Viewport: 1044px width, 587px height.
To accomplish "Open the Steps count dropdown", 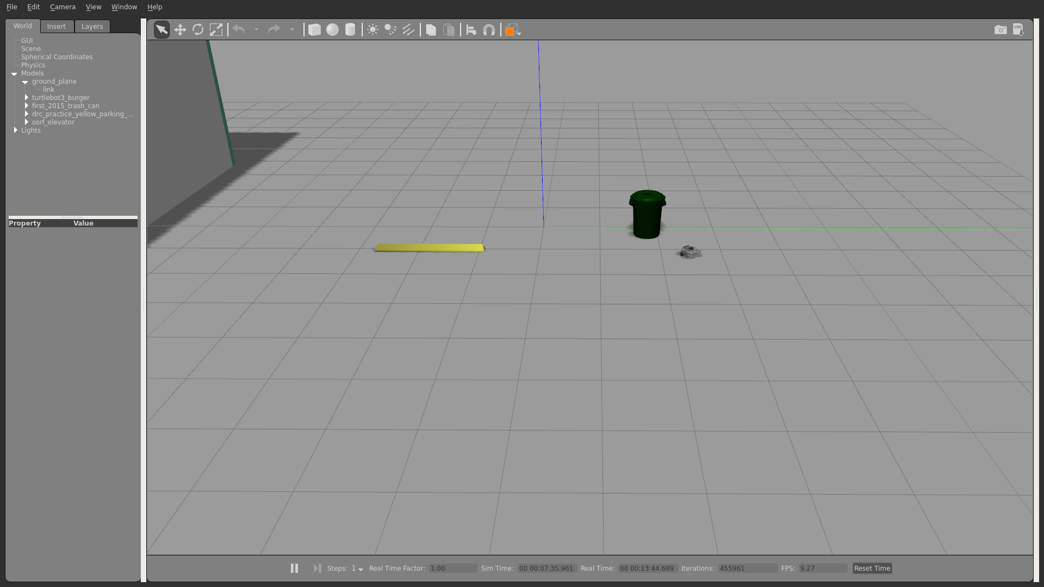I will (x=357, y=569).
